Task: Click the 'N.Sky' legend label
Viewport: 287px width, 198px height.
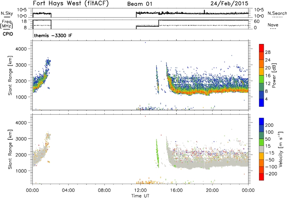Action: [x=7, y=13]
